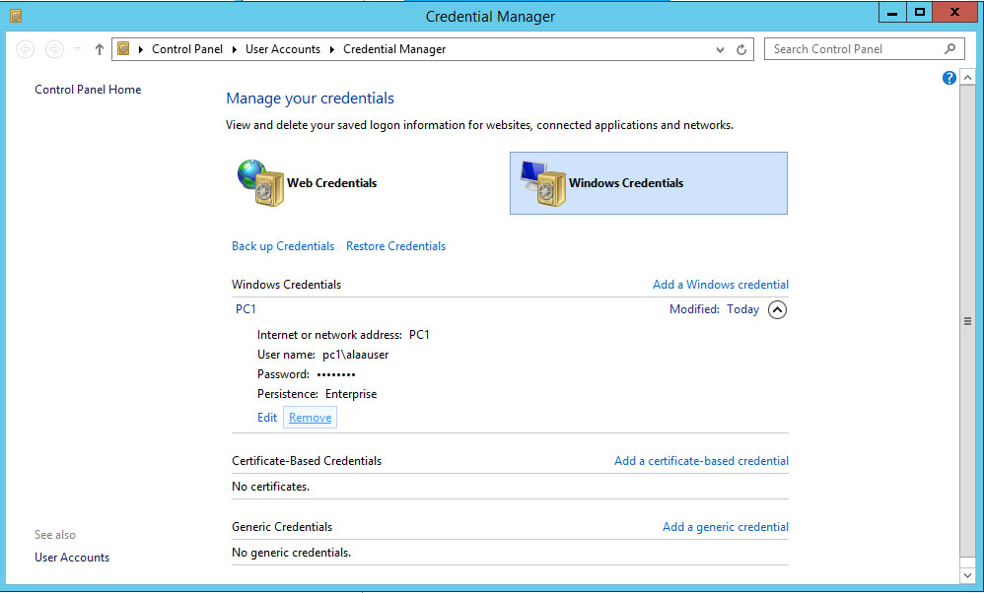Refresh the page with the refresh icon
This screenshot has width=984, height=593.
point(741,48)
